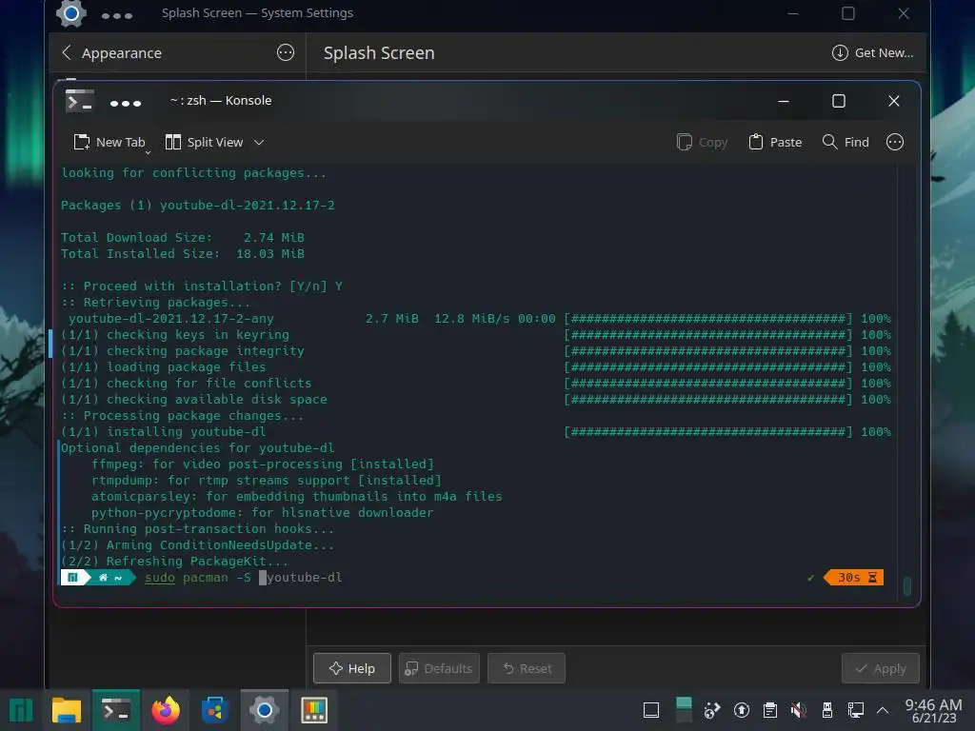The height and width of the screenshot is (731, 975).
Task: Click the 30s execution time indicator
Action: point(854,578)
